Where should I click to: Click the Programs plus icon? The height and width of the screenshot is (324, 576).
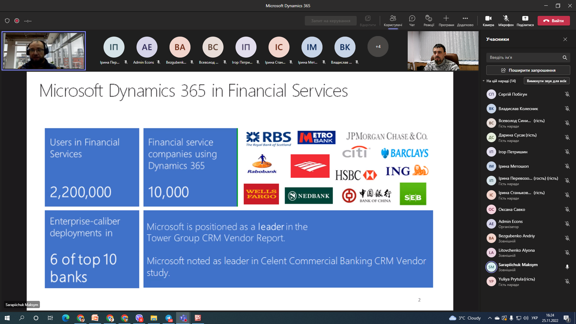pos(446,19)
